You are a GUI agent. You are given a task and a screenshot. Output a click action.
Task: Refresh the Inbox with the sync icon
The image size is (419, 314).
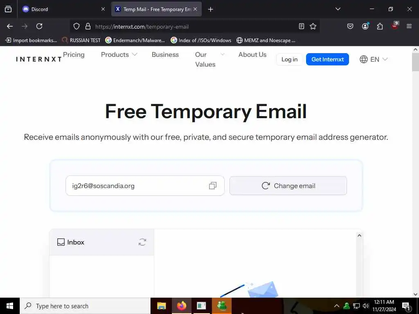click(142, 242)
